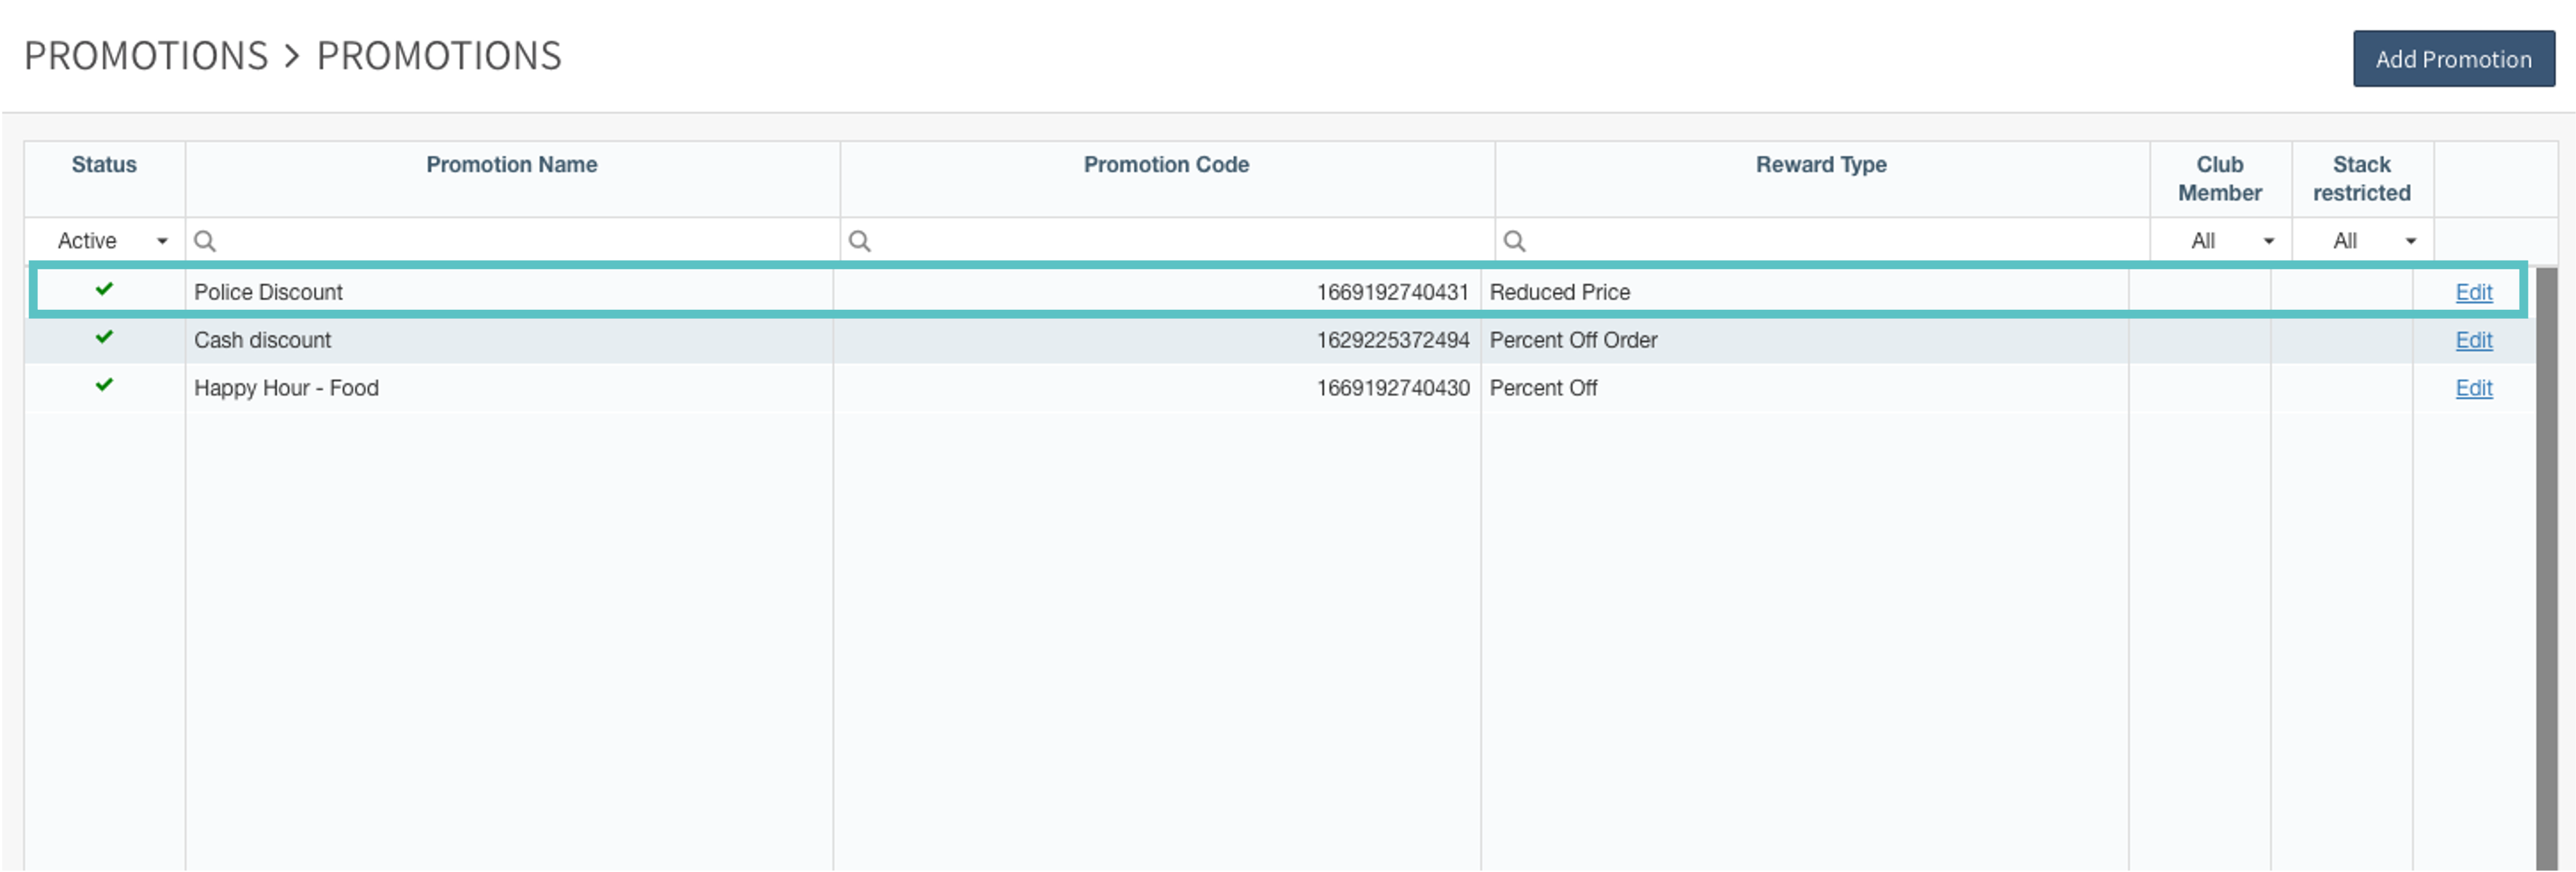
Task: Click the Add Promotion button
Action: (x=2452, y=59)
